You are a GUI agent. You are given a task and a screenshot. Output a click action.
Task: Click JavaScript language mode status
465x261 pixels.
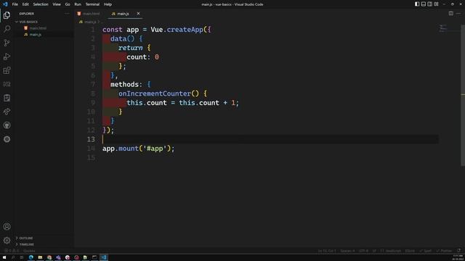point(393,251)
